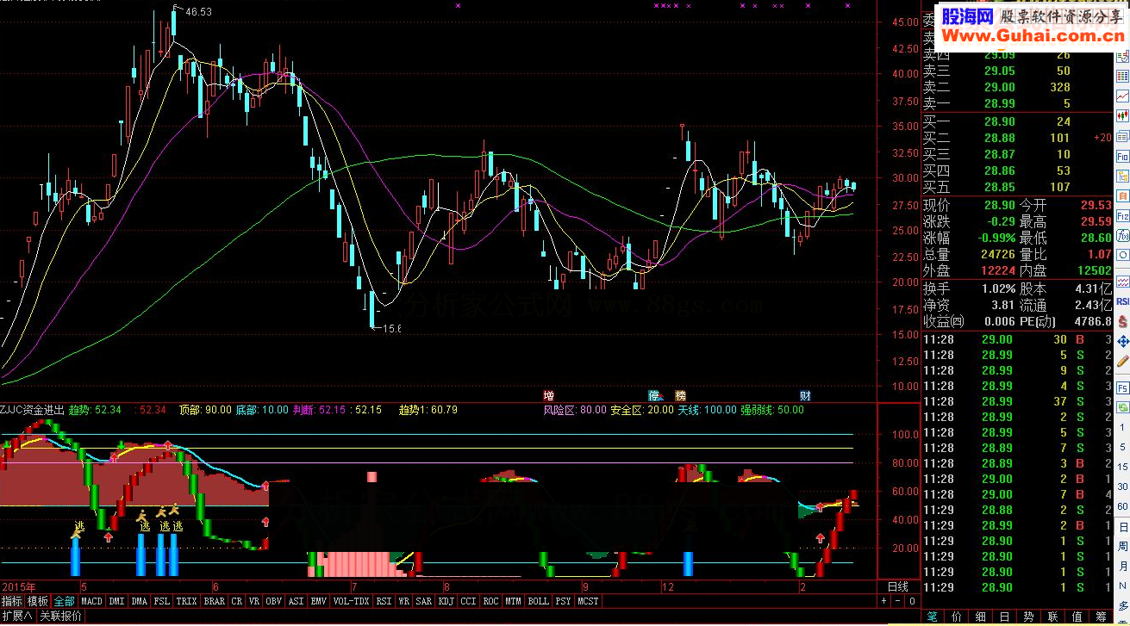
Task: Open the 模板 template tab
Action: 38,601
